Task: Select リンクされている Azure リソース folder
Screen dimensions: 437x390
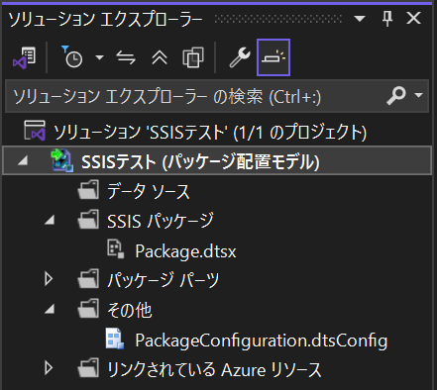Action: click(214, 369)
